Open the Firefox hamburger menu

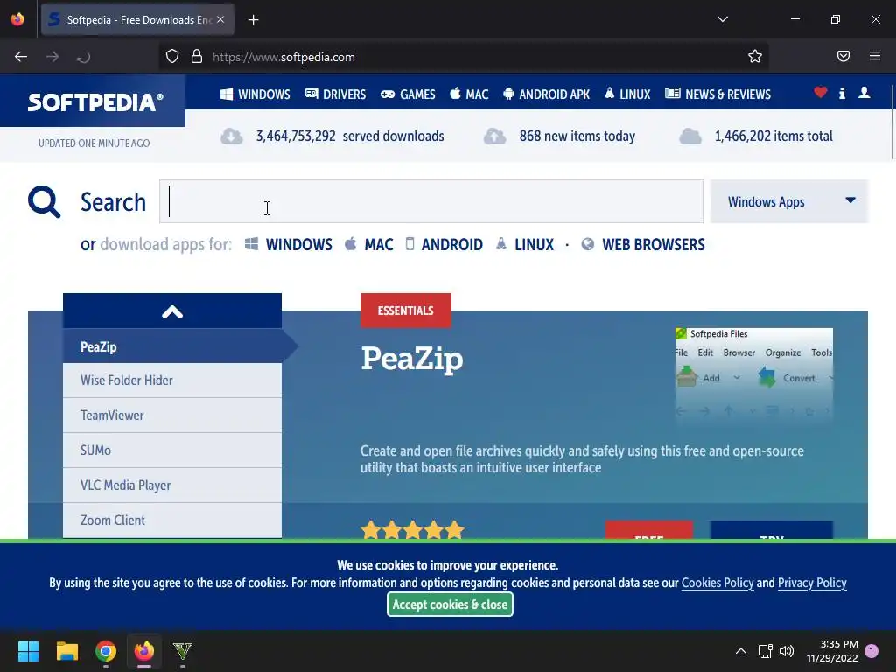click(x=875, y=56)
